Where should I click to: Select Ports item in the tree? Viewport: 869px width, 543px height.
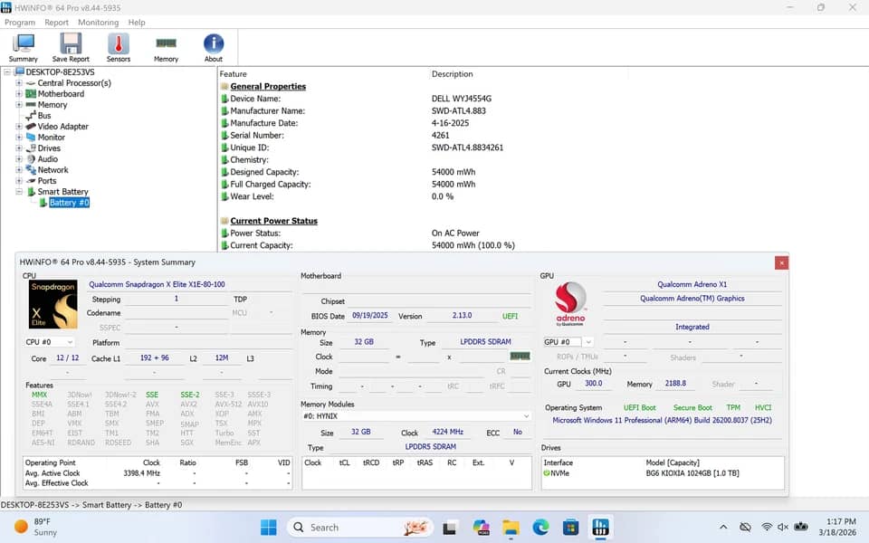click(47, 181)
